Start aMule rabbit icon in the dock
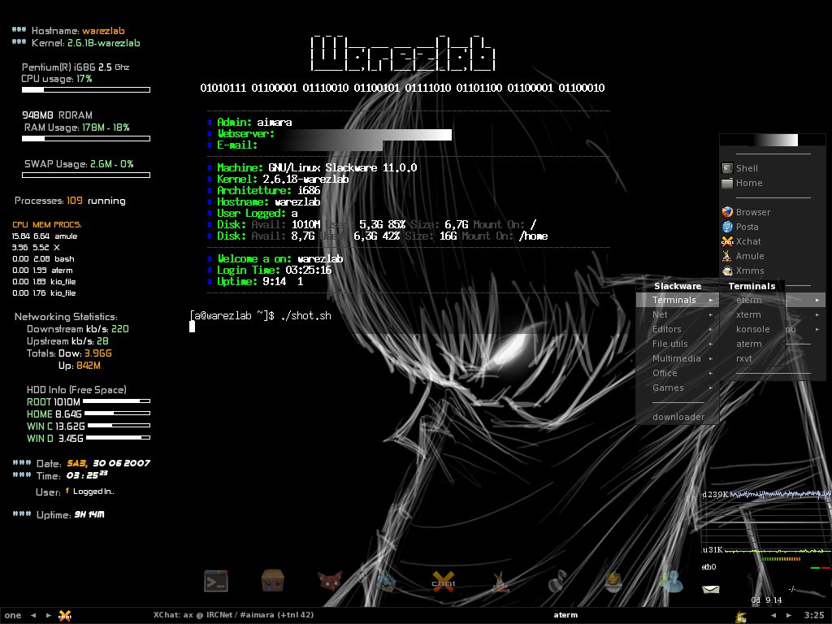 tap(500, 581)
